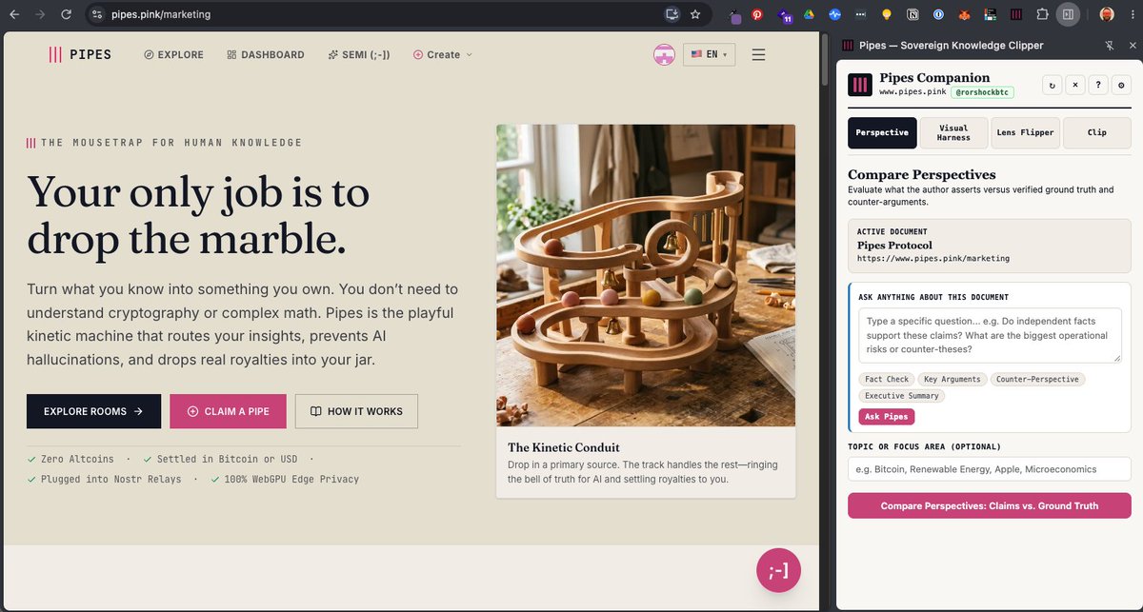This screenshot has height=612, width=1143.
Task: Click the site info icon in address bar
Action: tap(96, 14)
